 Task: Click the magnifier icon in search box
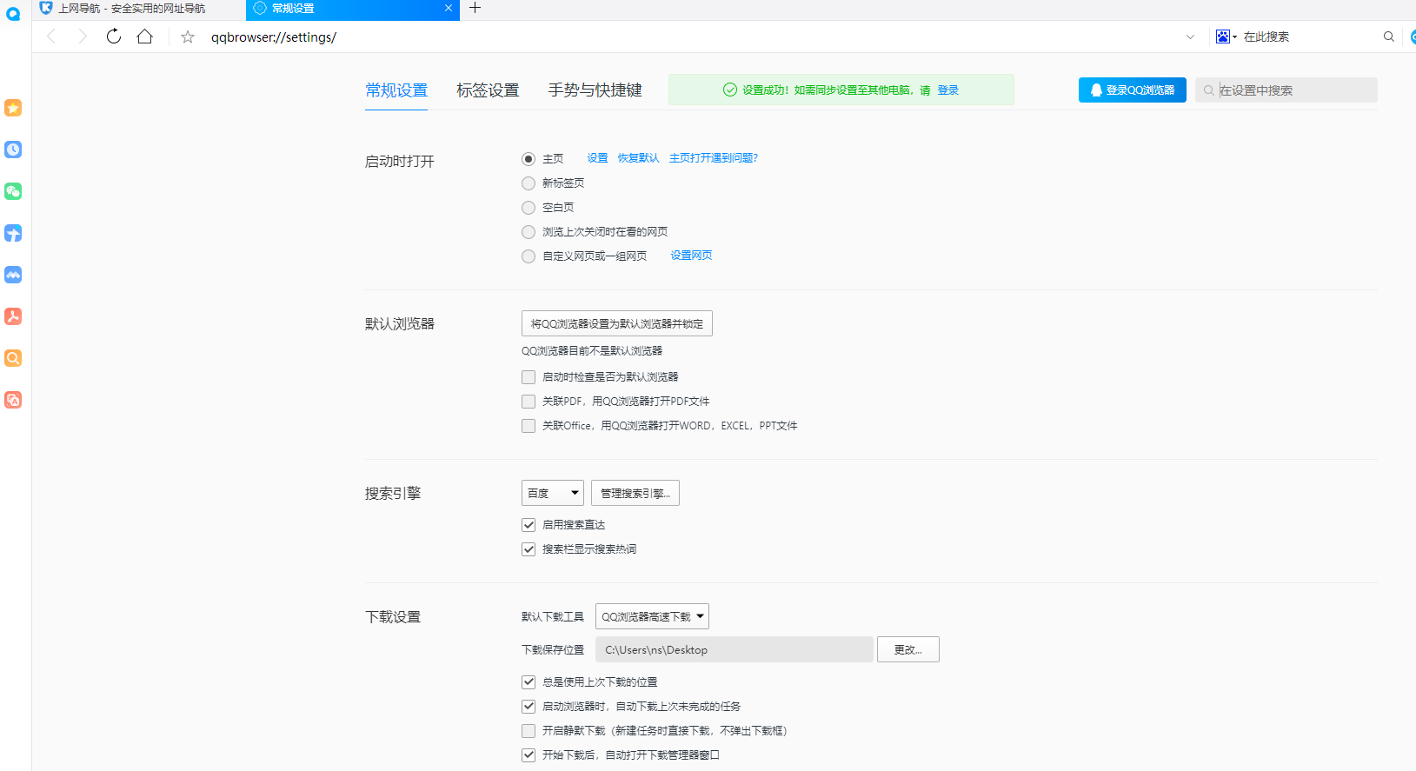tap(1389, 37)
